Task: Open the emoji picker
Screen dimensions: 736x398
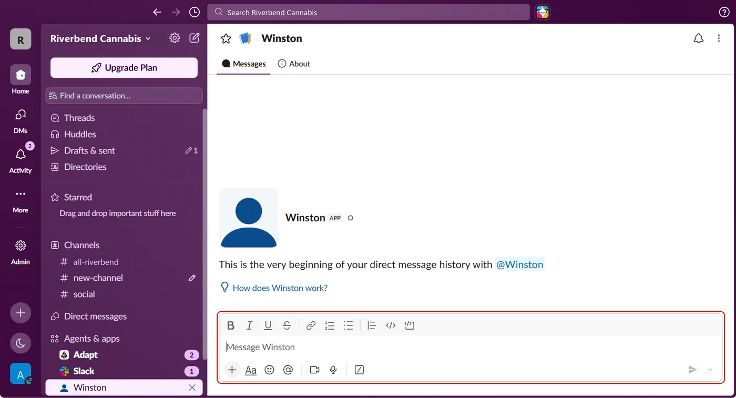Action: tap(270, 370)
